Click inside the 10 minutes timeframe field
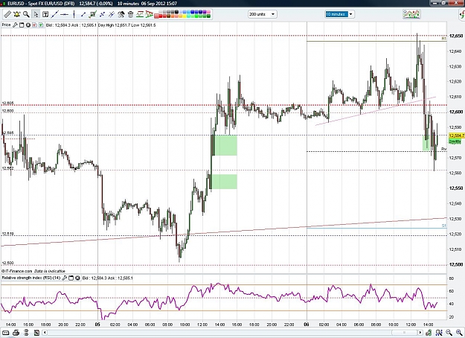Viewport: 465px width, 338px height. 336,14
